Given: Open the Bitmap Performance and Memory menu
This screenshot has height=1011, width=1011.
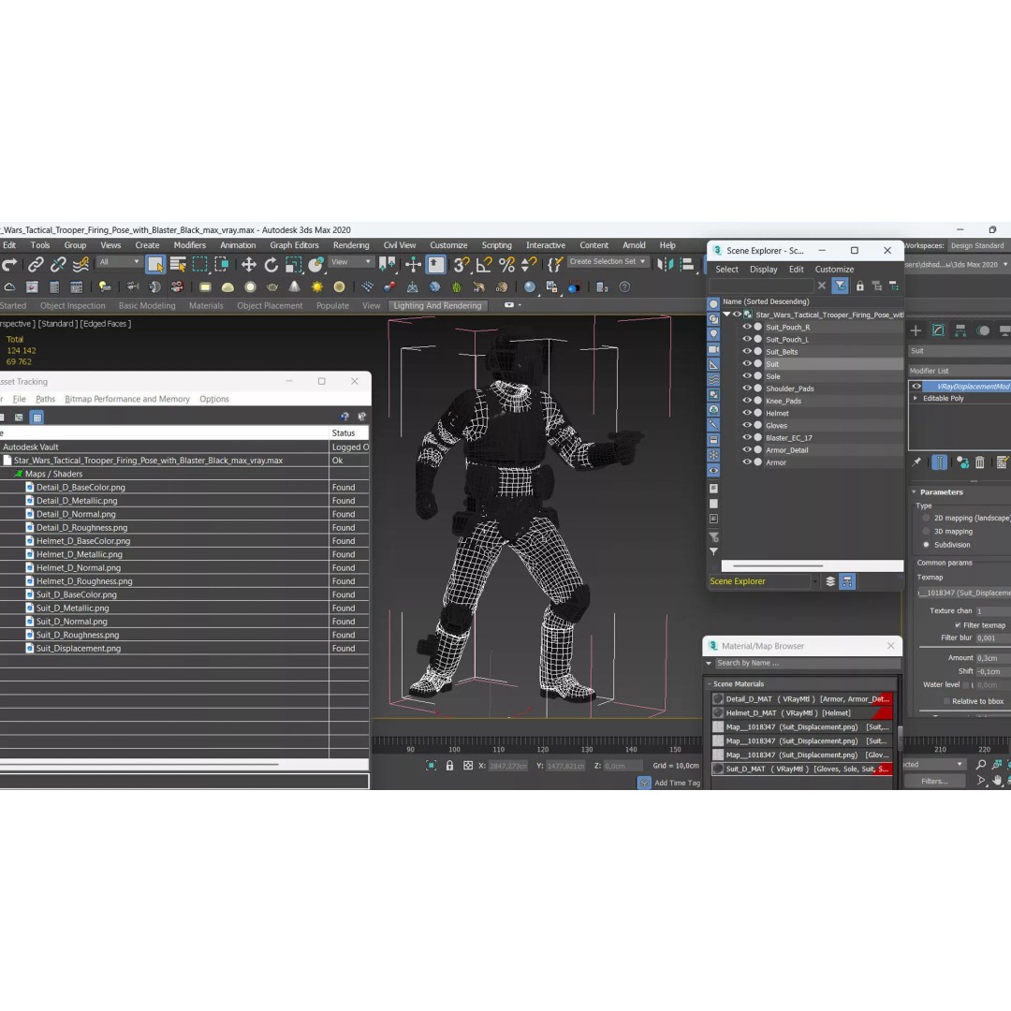Looking at the screenshot, I should click(x=127, y=399).
